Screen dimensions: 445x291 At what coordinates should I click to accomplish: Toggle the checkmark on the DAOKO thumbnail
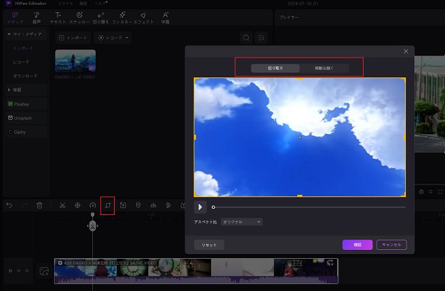click(x=92, y=68)
